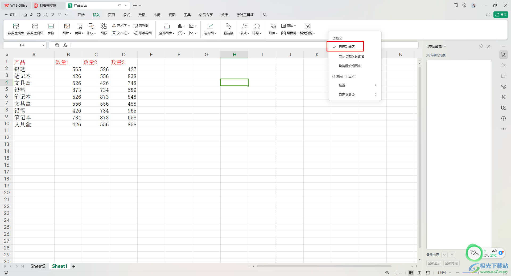
Task: Open the 艺术字 dropdown
Action: 121,26
